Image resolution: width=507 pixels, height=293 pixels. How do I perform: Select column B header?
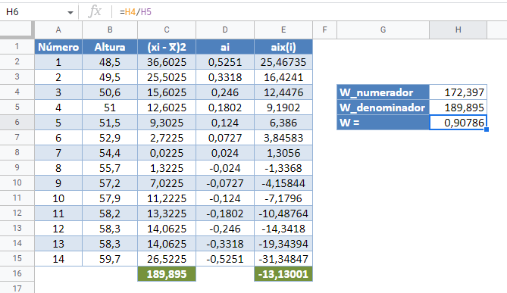click(110, 30)
